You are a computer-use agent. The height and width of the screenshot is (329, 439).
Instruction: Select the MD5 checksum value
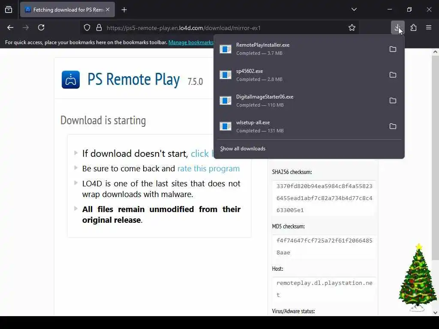(324, 246)
